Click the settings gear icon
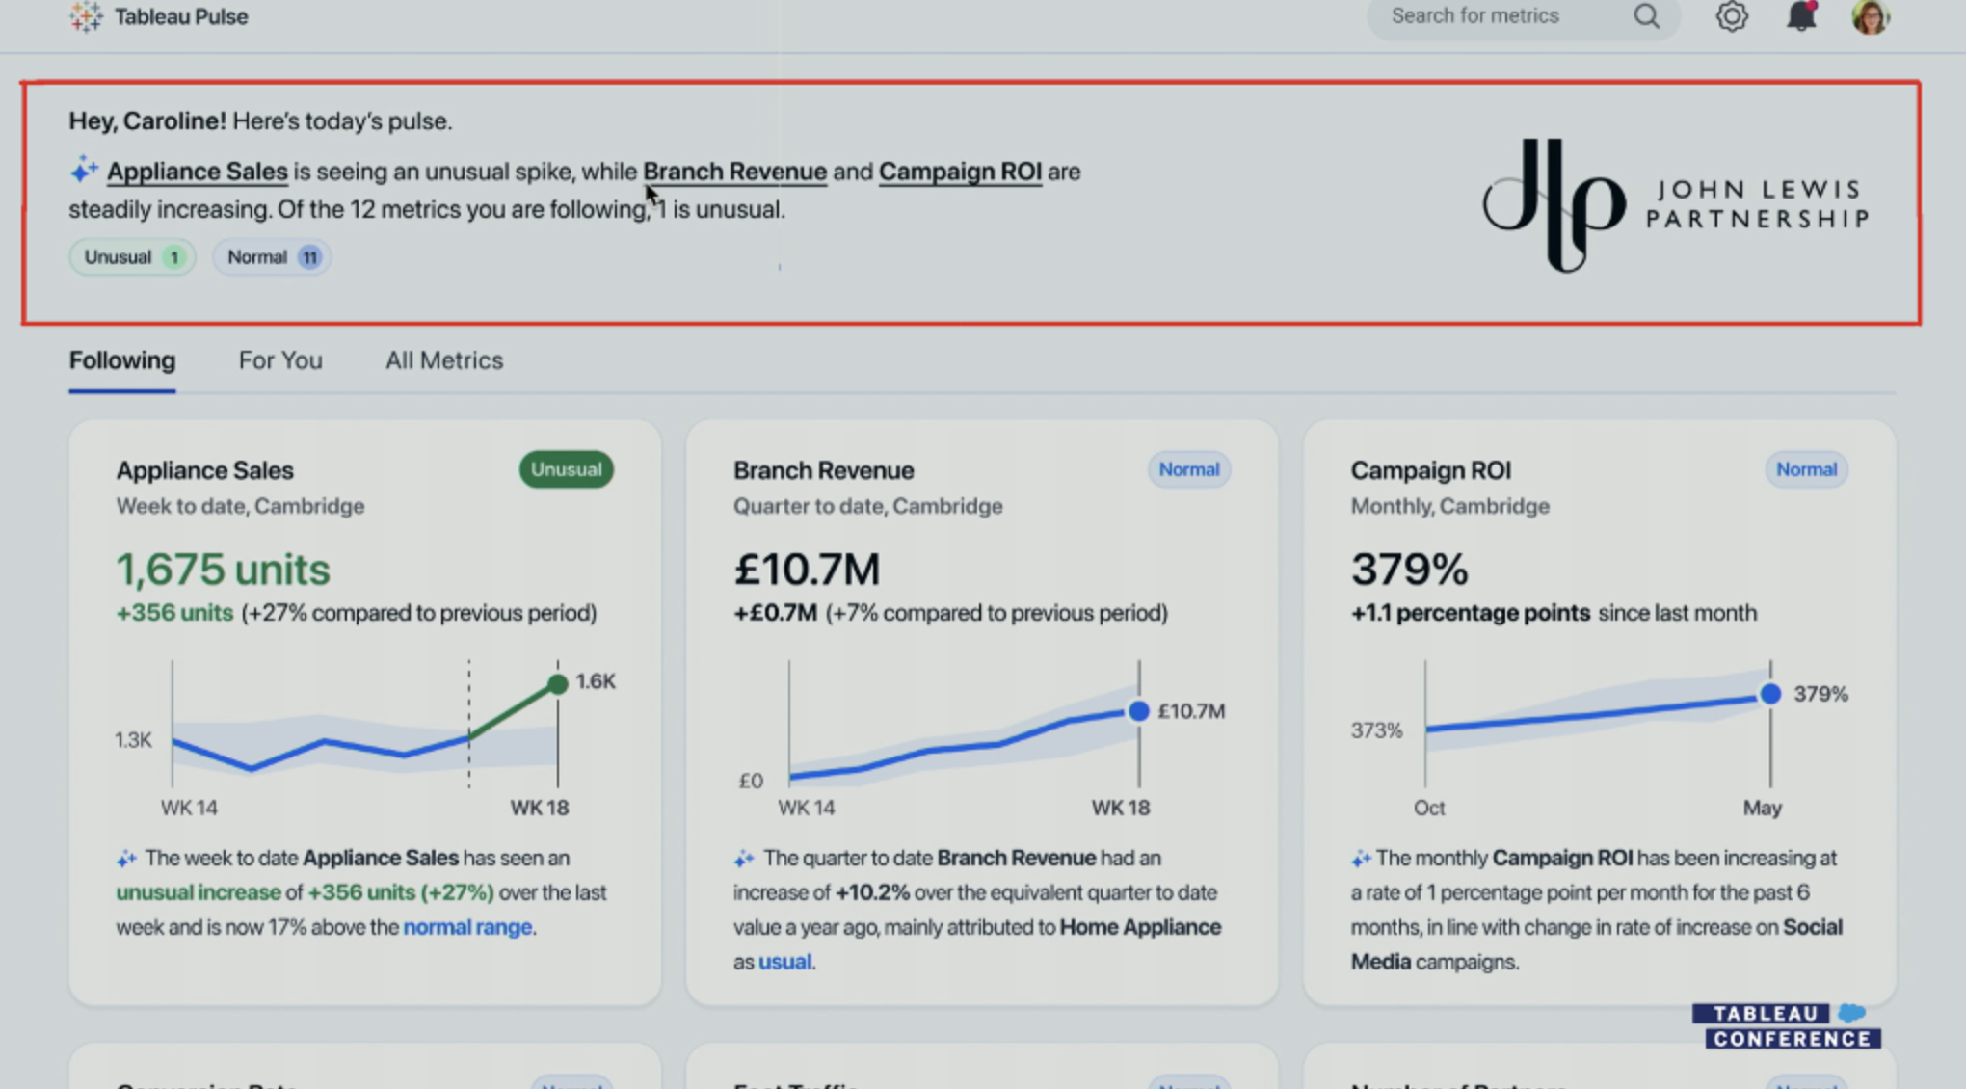Image resolution: width=1966 pixels, height=1089 pixels. click(1733, 14)
